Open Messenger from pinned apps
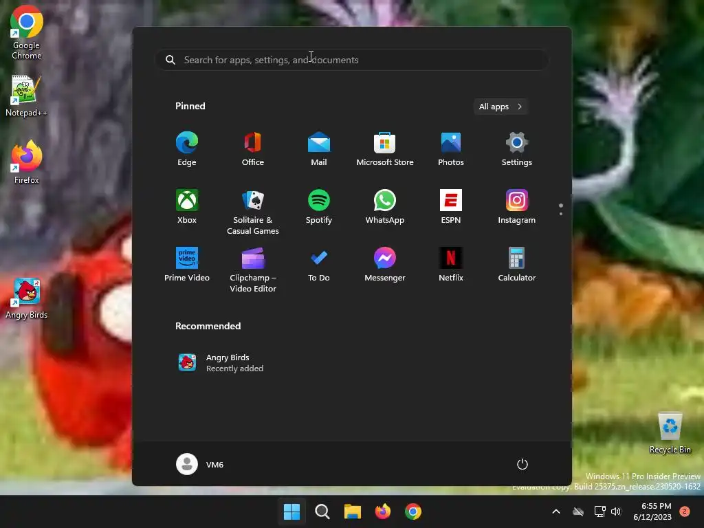The width and height of the screenshot is (704, 528). point(385,265)
